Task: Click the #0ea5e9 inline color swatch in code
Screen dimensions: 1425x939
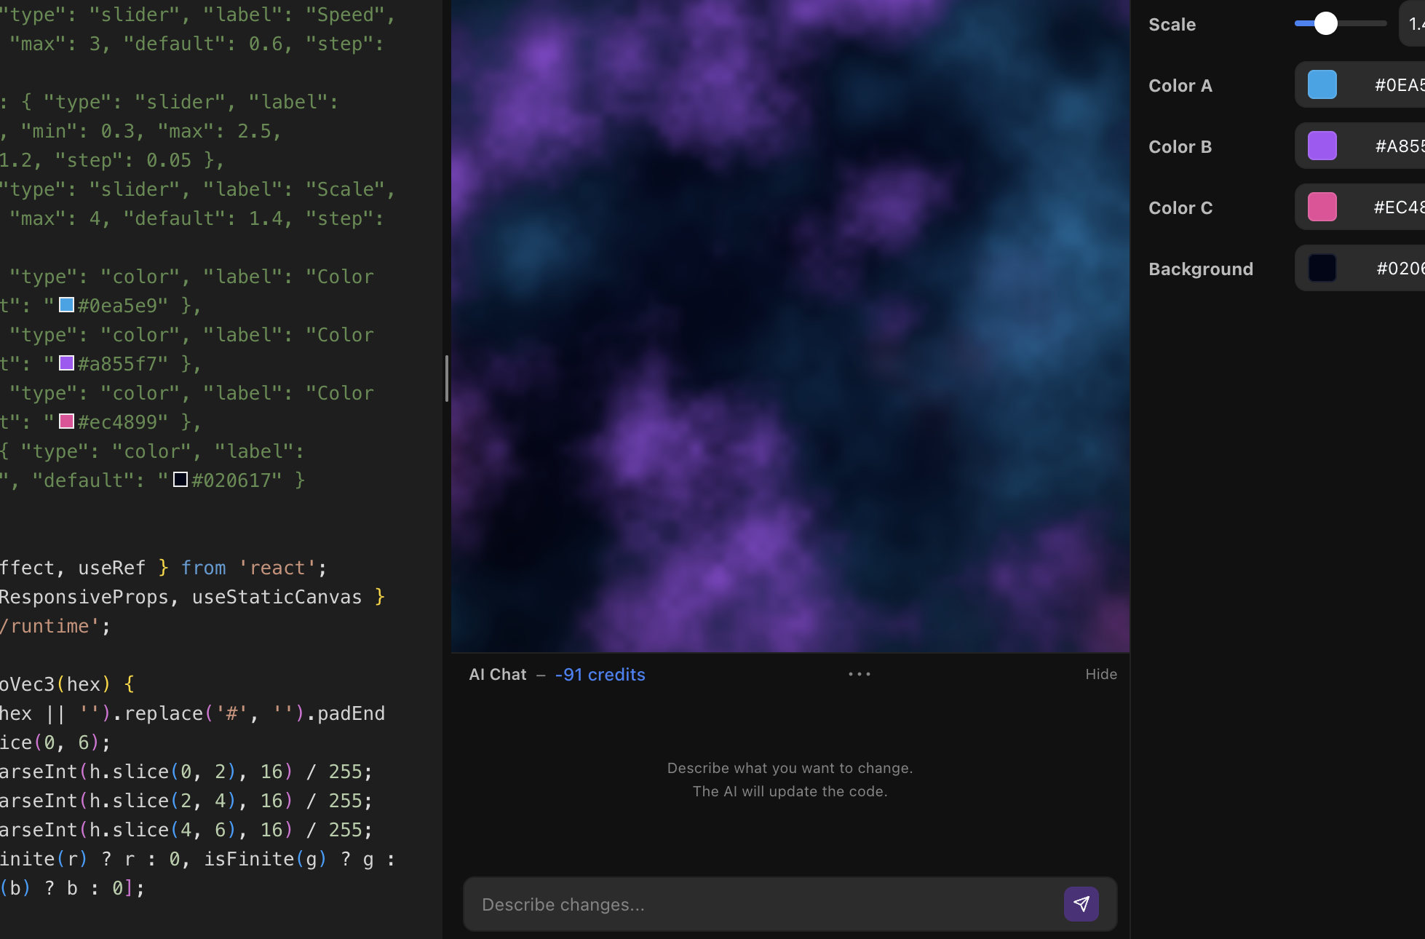Action: pos(66,305)
